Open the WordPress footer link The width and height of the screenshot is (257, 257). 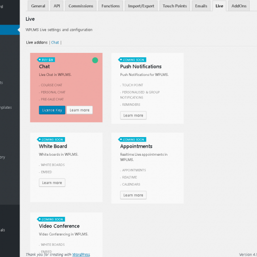pyautogui.click(x=81, y=255)
